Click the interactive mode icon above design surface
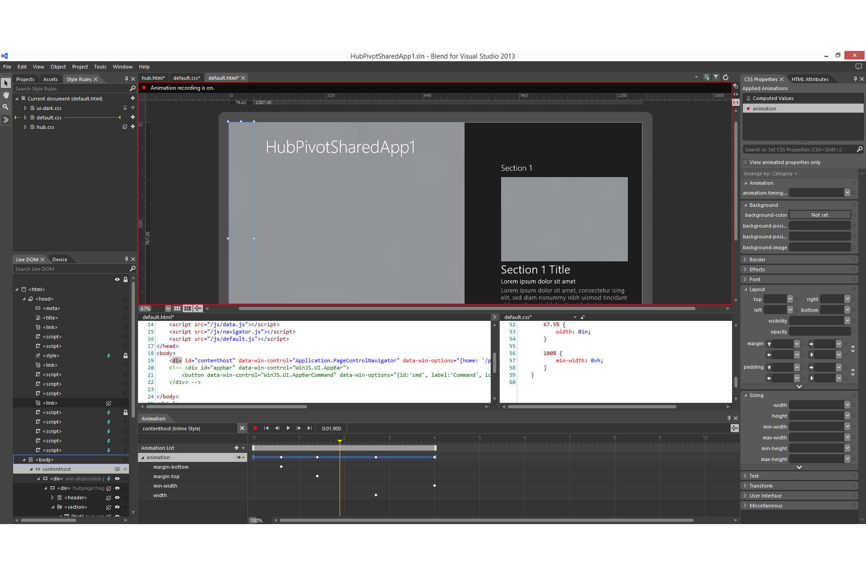Screen dimensions: 866x575 coord(706,78)
